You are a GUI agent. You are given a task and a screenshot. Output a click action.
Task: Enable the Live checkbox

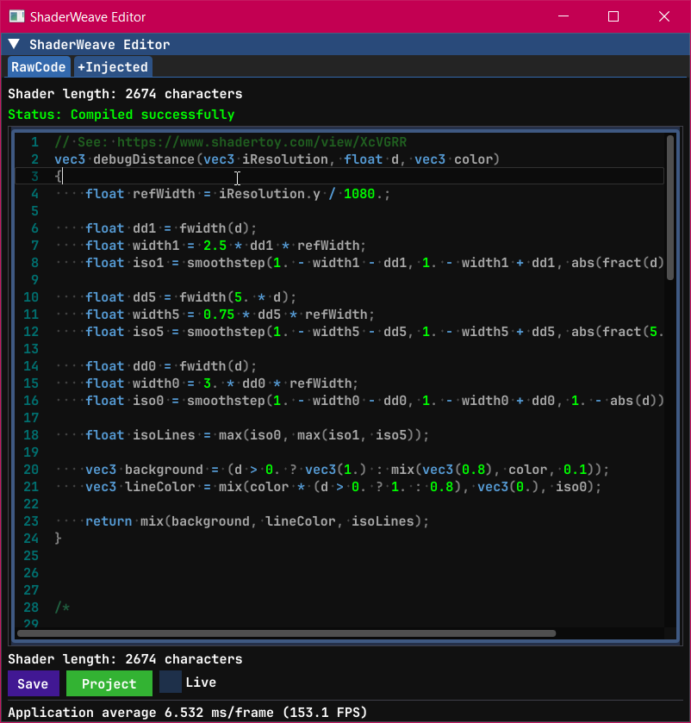point(170,682)
